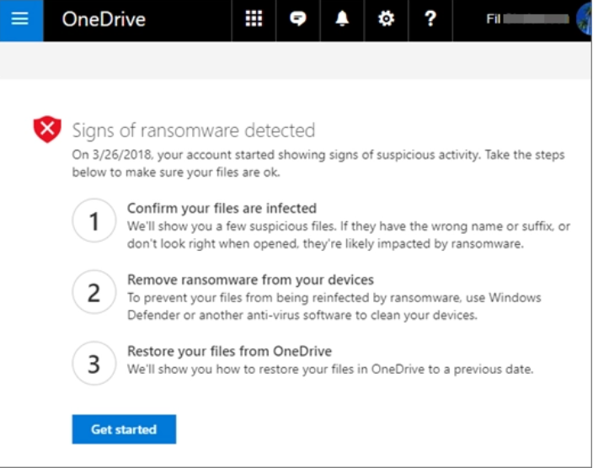593x468 pixels.
Task: Open the app launcher grid
Action: (254, 19)
